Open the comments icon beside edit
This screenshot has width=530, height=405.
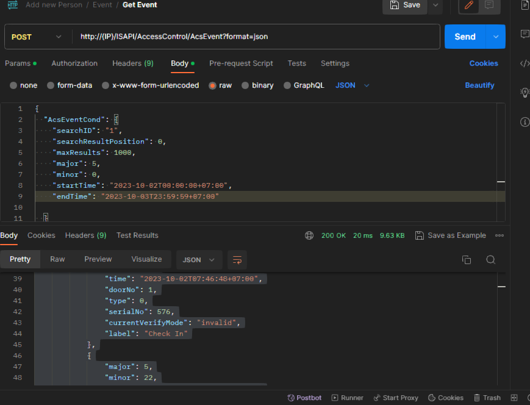pos(489,5)
